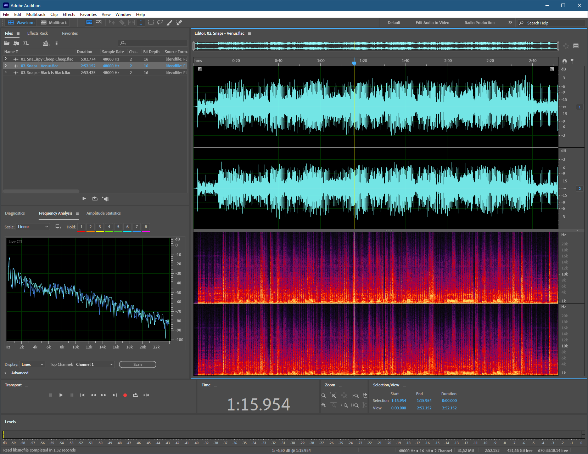Click the Files panel preview play button
Screen dimensions: 588x454
[x=84, y=199]
